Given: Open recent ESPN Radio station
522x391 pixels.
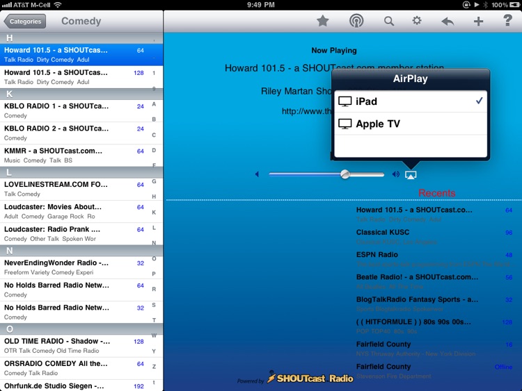Looking at the screenshot, I should 434,259.
